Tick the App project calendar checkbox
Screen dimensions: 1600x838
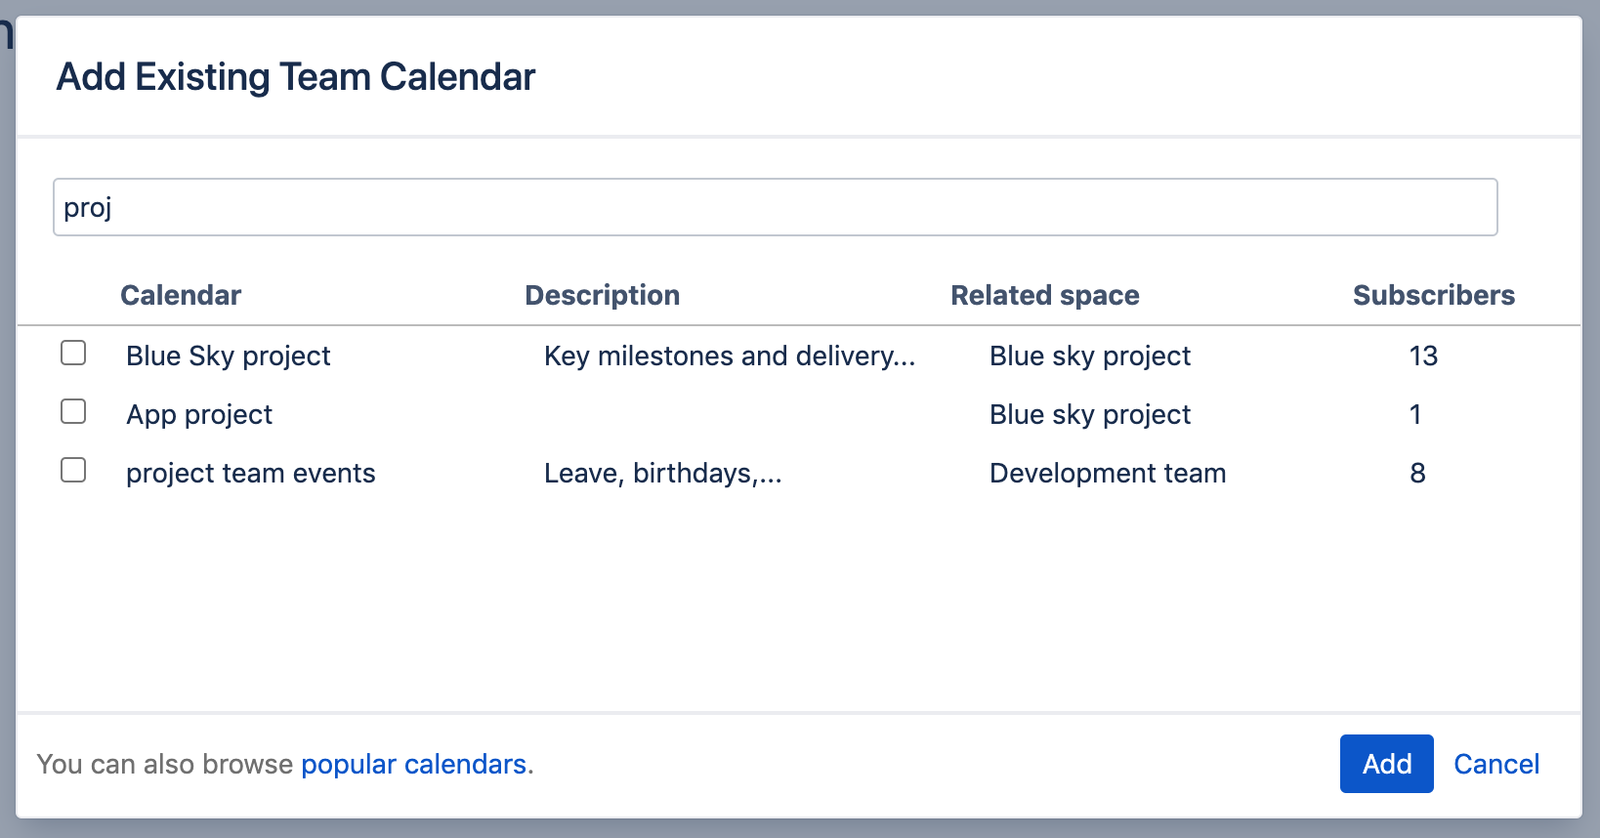point(73,411)
